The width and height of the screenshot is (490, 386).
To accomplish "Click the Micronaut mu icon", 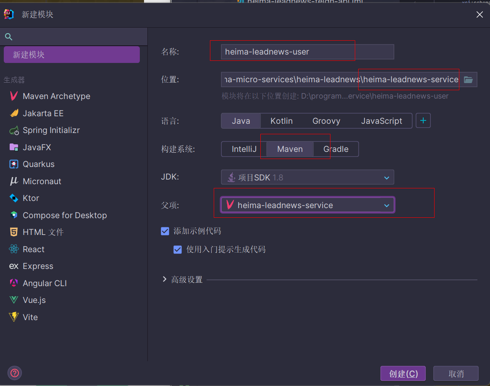I will [x=14, y=181].
